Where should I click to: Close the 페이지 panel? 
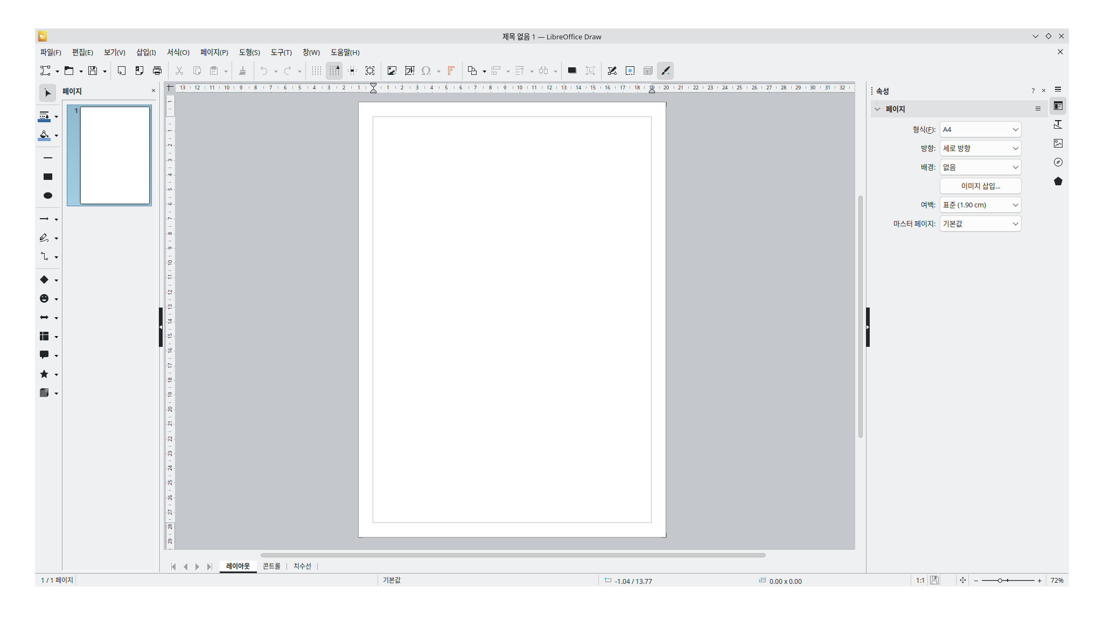click(153, 90)
